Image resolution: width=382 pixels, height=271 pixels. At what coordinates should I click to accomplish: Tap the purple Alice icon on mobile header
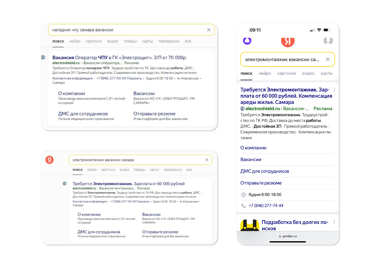click(247, 41)
